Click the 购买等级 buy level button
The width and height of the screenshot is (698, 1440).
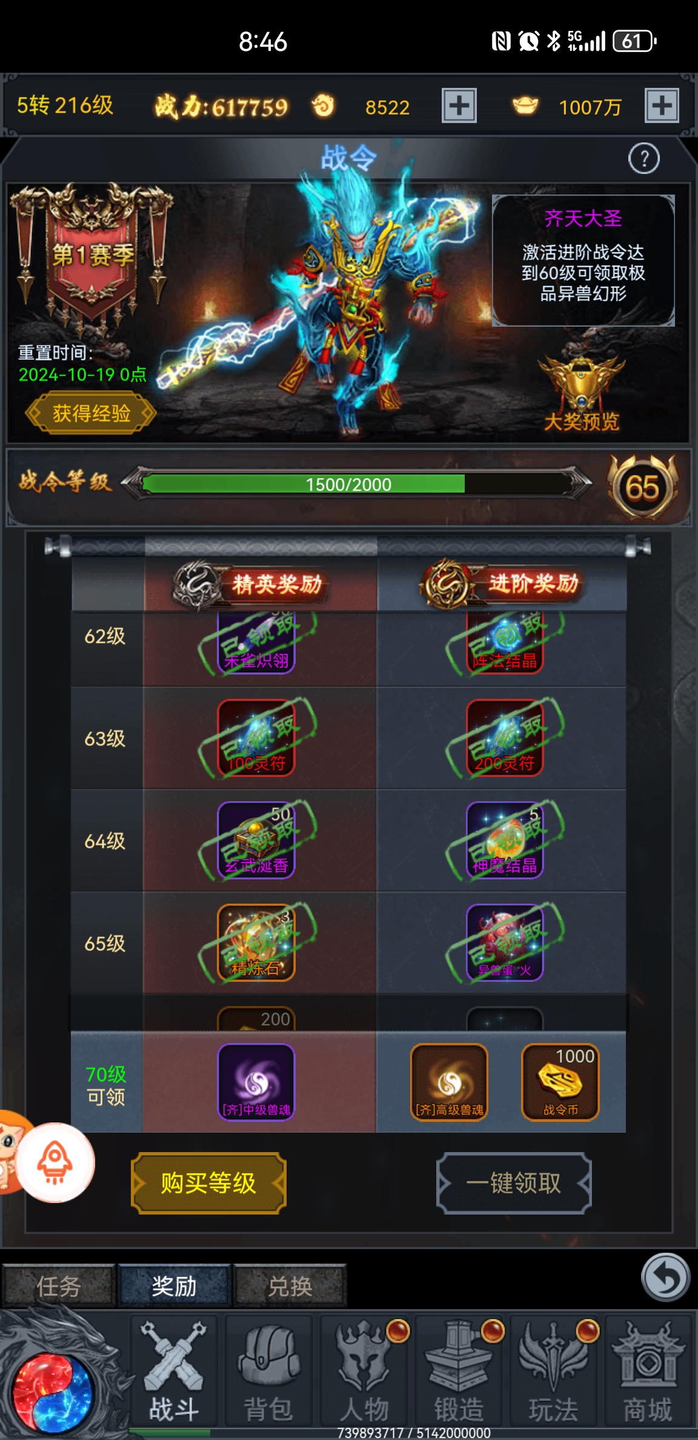point(208,1183)
